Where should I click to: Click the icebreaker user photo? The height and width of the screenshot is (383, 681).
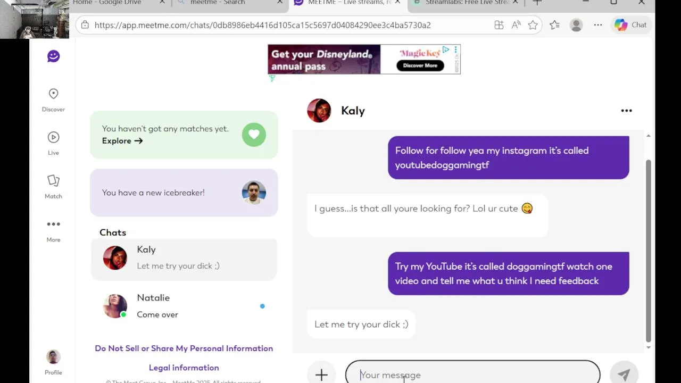pos(254,193)
